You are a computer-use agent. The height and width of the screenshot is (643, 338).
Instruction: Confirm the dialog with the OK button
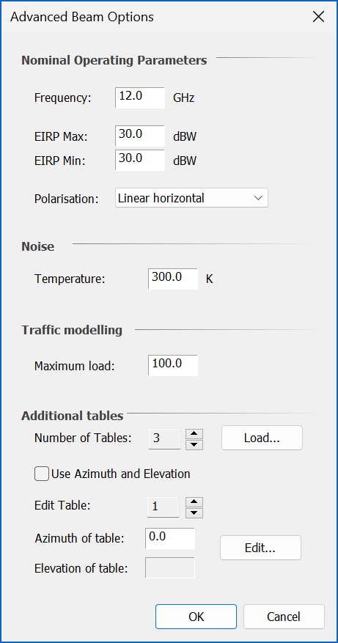[196, 617]
